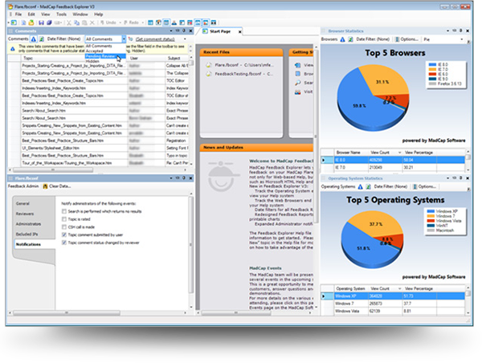Click the user/person view icon in the toolbar
482x363 pixels.
[174, 22]
